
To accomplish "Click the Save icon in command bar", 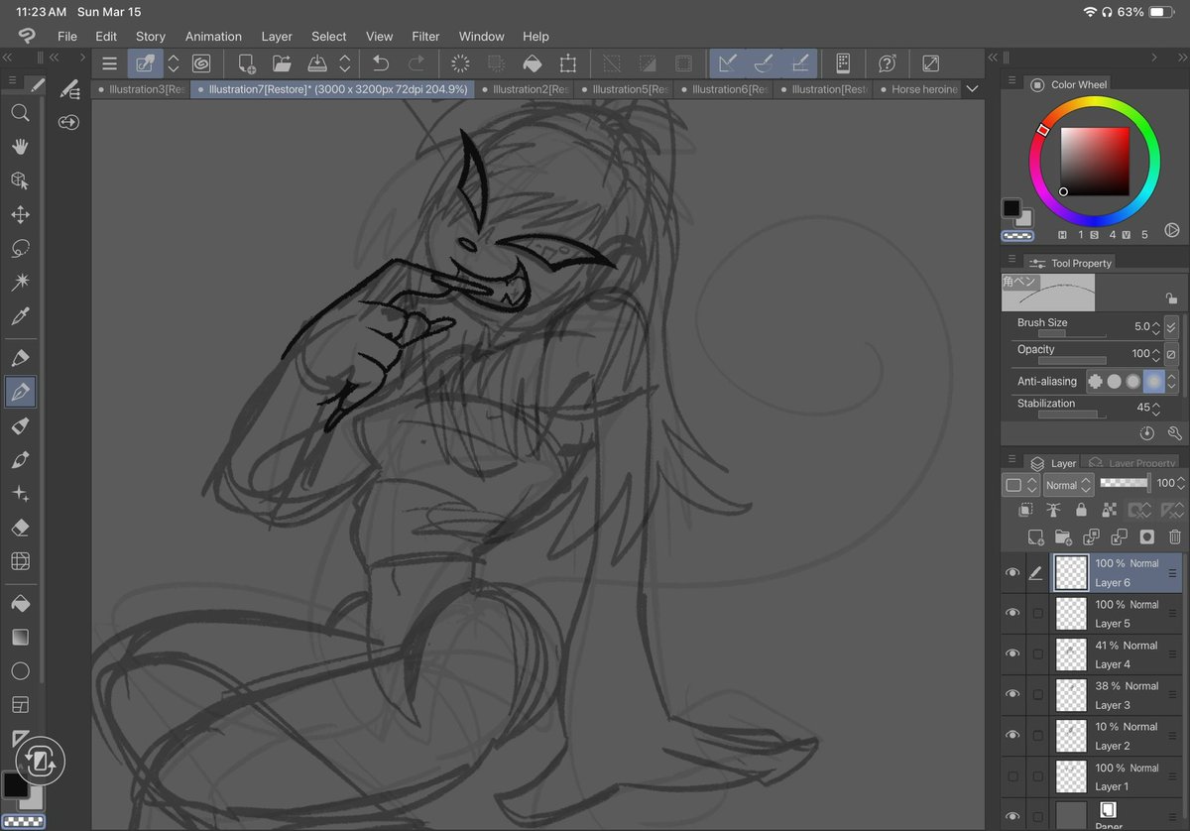I will (317, 63).
